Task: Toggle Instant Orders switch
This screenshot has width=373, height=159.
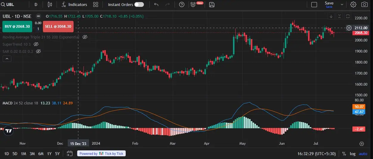Action: click(x=139, y=4)
